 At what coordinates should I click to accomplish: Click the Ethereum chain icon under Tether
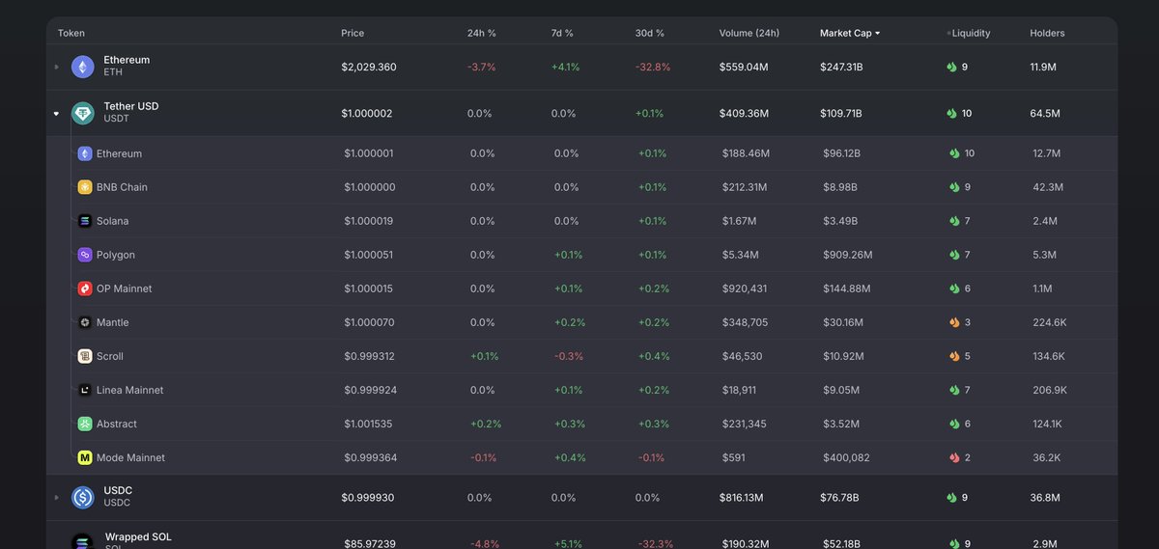85,153
